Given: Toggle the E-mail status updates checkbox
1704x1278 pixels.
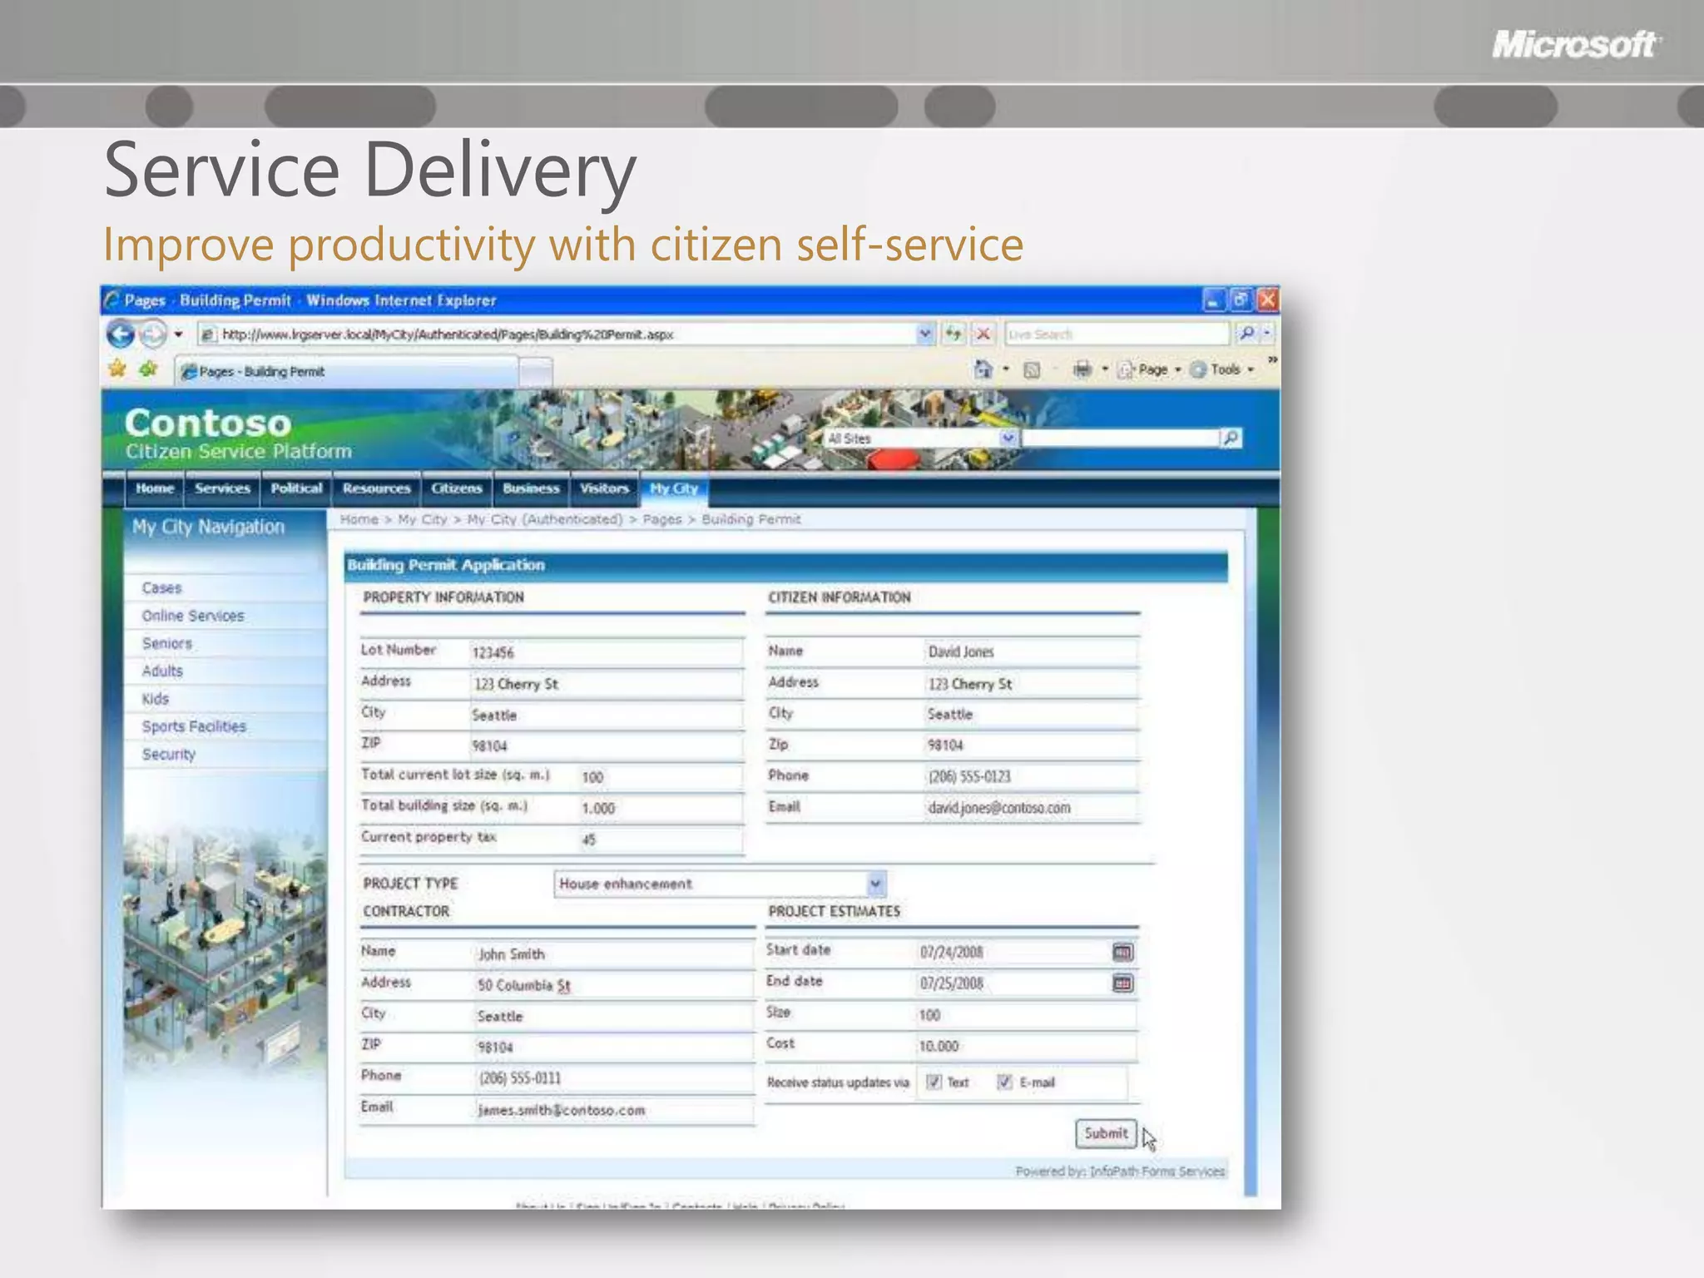Looking at the screenshot, I should 1005,1082.
